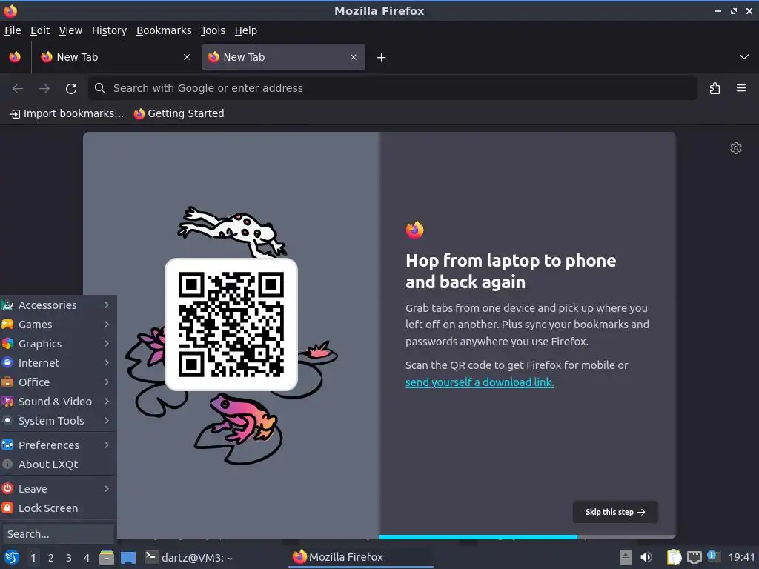The width and height of the screenshot is (759, 569).
Task: Expand the Internet submenu
Action: pos(58,363)
